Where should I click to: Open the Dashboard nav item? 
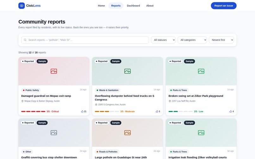click(134, 6)
